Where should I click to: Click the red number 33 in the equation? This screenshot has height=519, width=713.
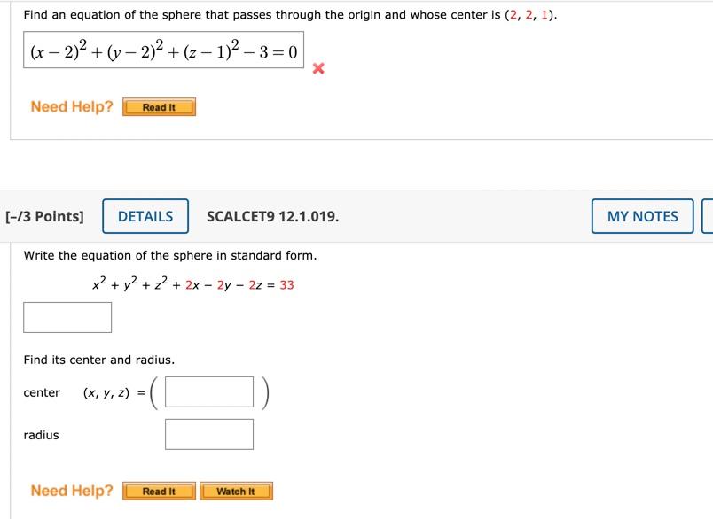[287, 284]
